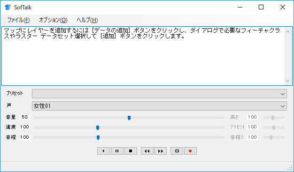Click the 速度 value field showing 100
This screenshot has height=172, width=294.
pyautogui.click(x=25, y=127)
